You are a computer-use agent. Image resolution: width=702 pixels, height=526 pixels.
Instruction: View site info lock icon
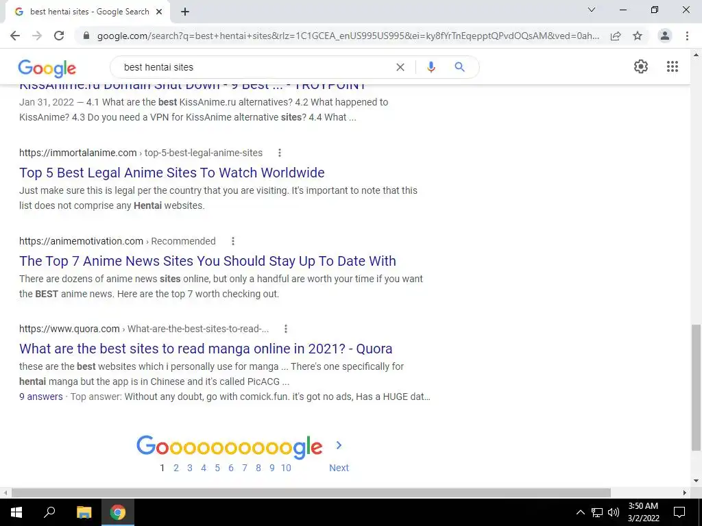pyautogui.click(x=86, y=36)
